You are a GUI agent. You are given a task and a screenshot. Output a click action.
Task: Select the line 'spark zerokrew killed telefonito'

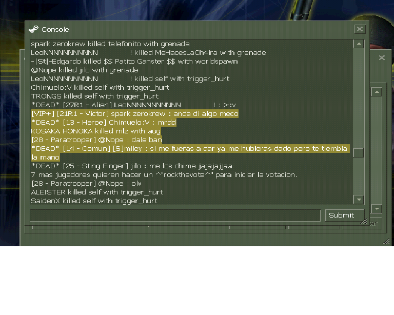(x=110, y=44)
